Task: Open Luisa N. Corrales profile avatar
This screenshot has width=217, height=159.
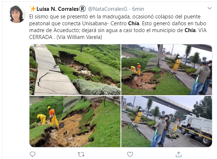Action: tap(17, 14)
